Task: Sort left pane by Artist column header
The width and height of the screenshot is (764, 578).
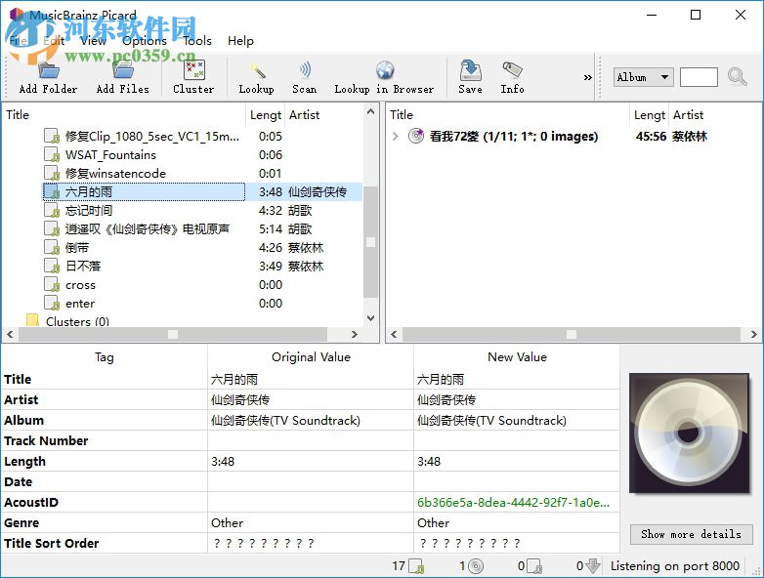Action: click(323, 115)
